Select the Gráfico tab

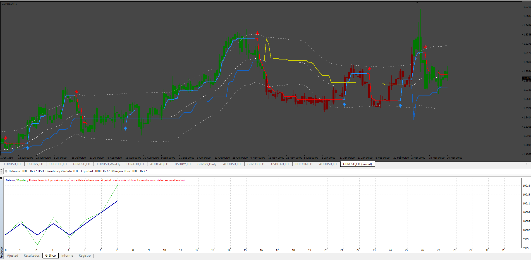tap(51, 256)
